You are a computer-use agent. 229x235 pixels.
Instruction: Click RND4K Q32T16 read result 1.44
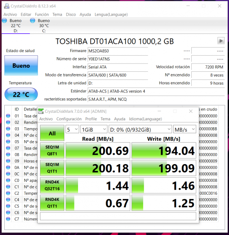point(98,185)
